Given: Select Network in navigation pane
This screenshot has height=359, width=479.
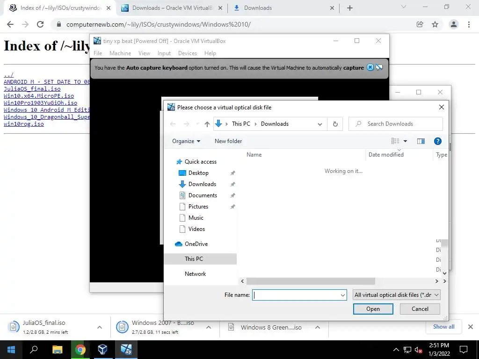Looking at the screenshot, I should point(195,274).
